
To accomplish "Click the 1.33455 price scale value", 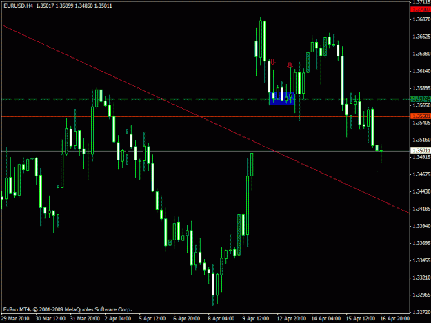I will (x=421, y=260).
